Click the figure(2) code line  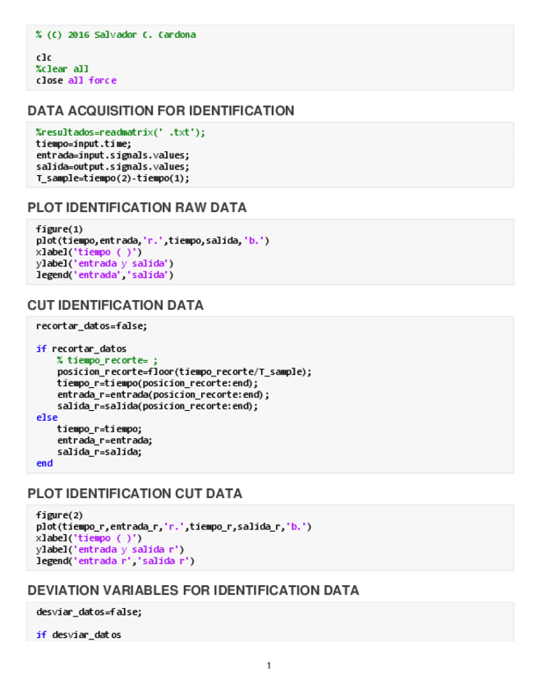pos(59,515)
